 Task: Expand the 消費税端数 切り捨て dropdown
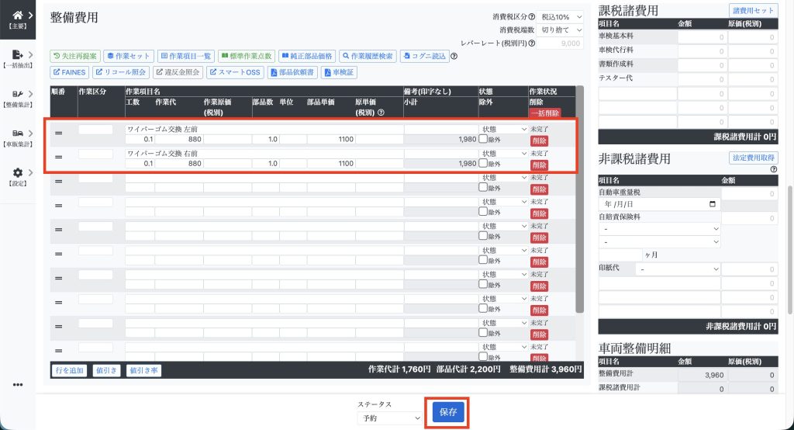pyautogui.click(x=561, y=29)
